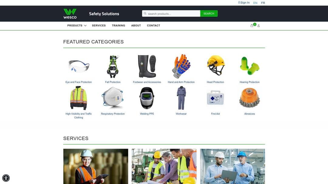
Task: Click the Welding PPE helmet icon
Action: point(147,97)
